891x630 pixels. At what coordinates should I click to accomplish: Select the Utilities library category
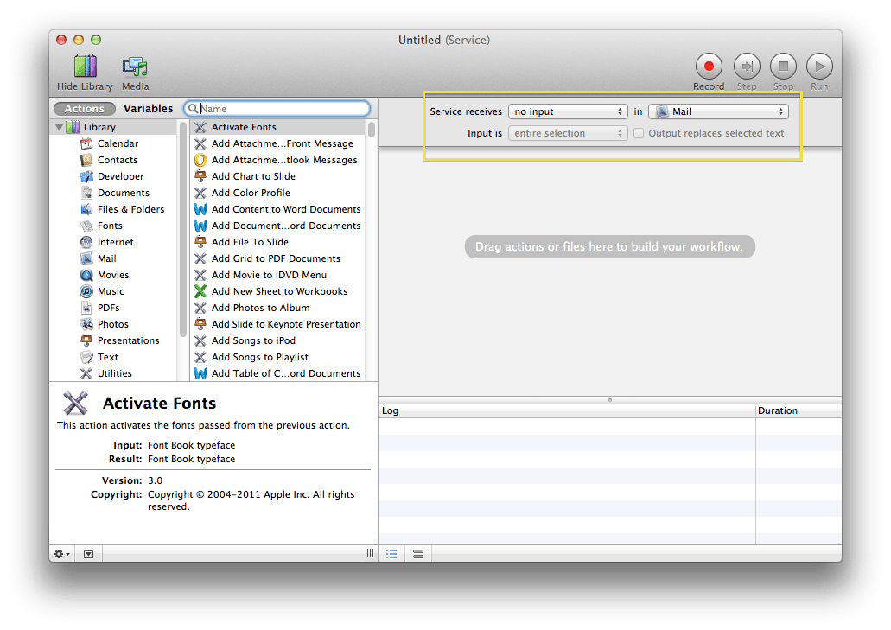click(x=114, y=374)
